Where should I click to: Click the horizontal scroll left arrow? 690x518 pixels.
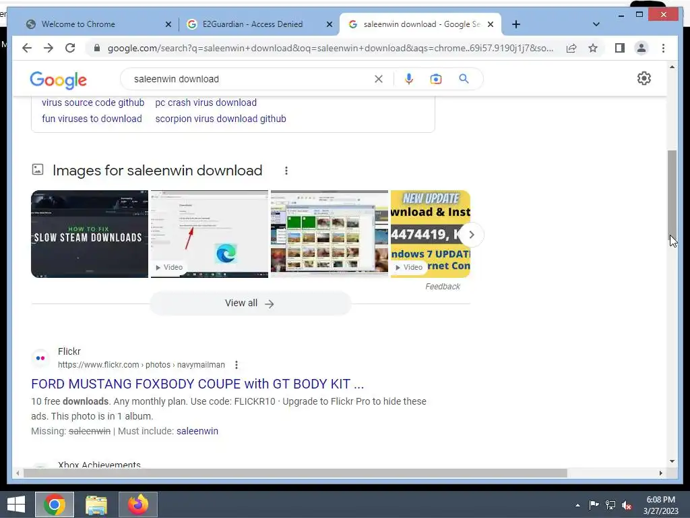pyautogui.click(x=18, y=473)
